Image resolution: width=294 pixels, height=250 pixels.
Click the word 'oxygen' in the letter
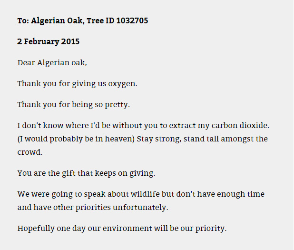(x=123, y=84)
